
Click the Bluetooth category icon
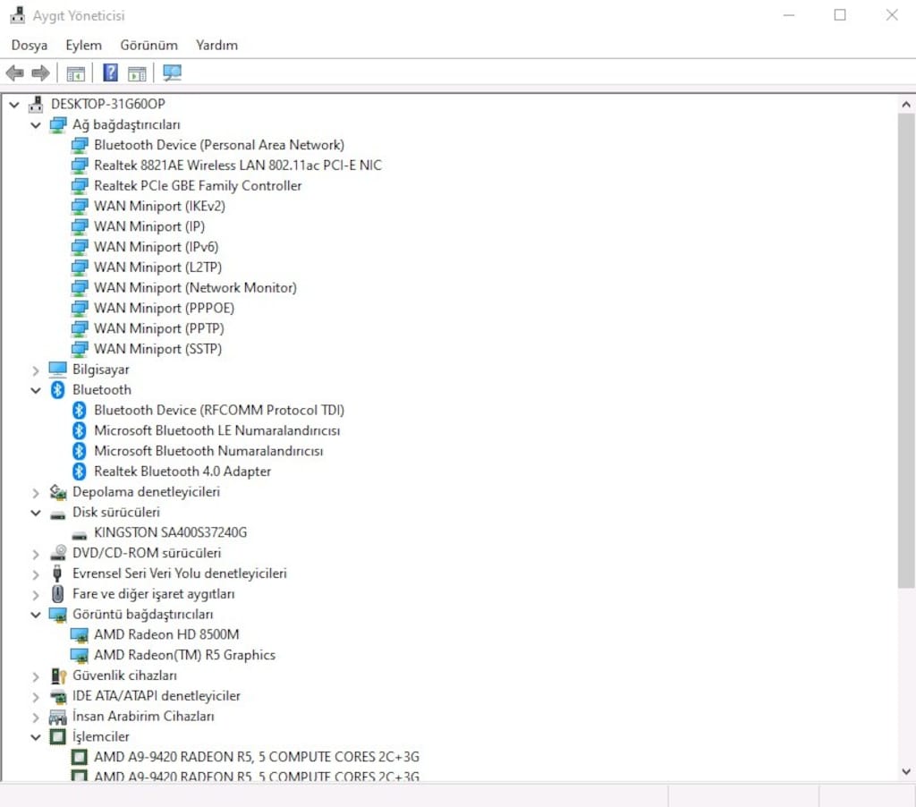[58, 390]
